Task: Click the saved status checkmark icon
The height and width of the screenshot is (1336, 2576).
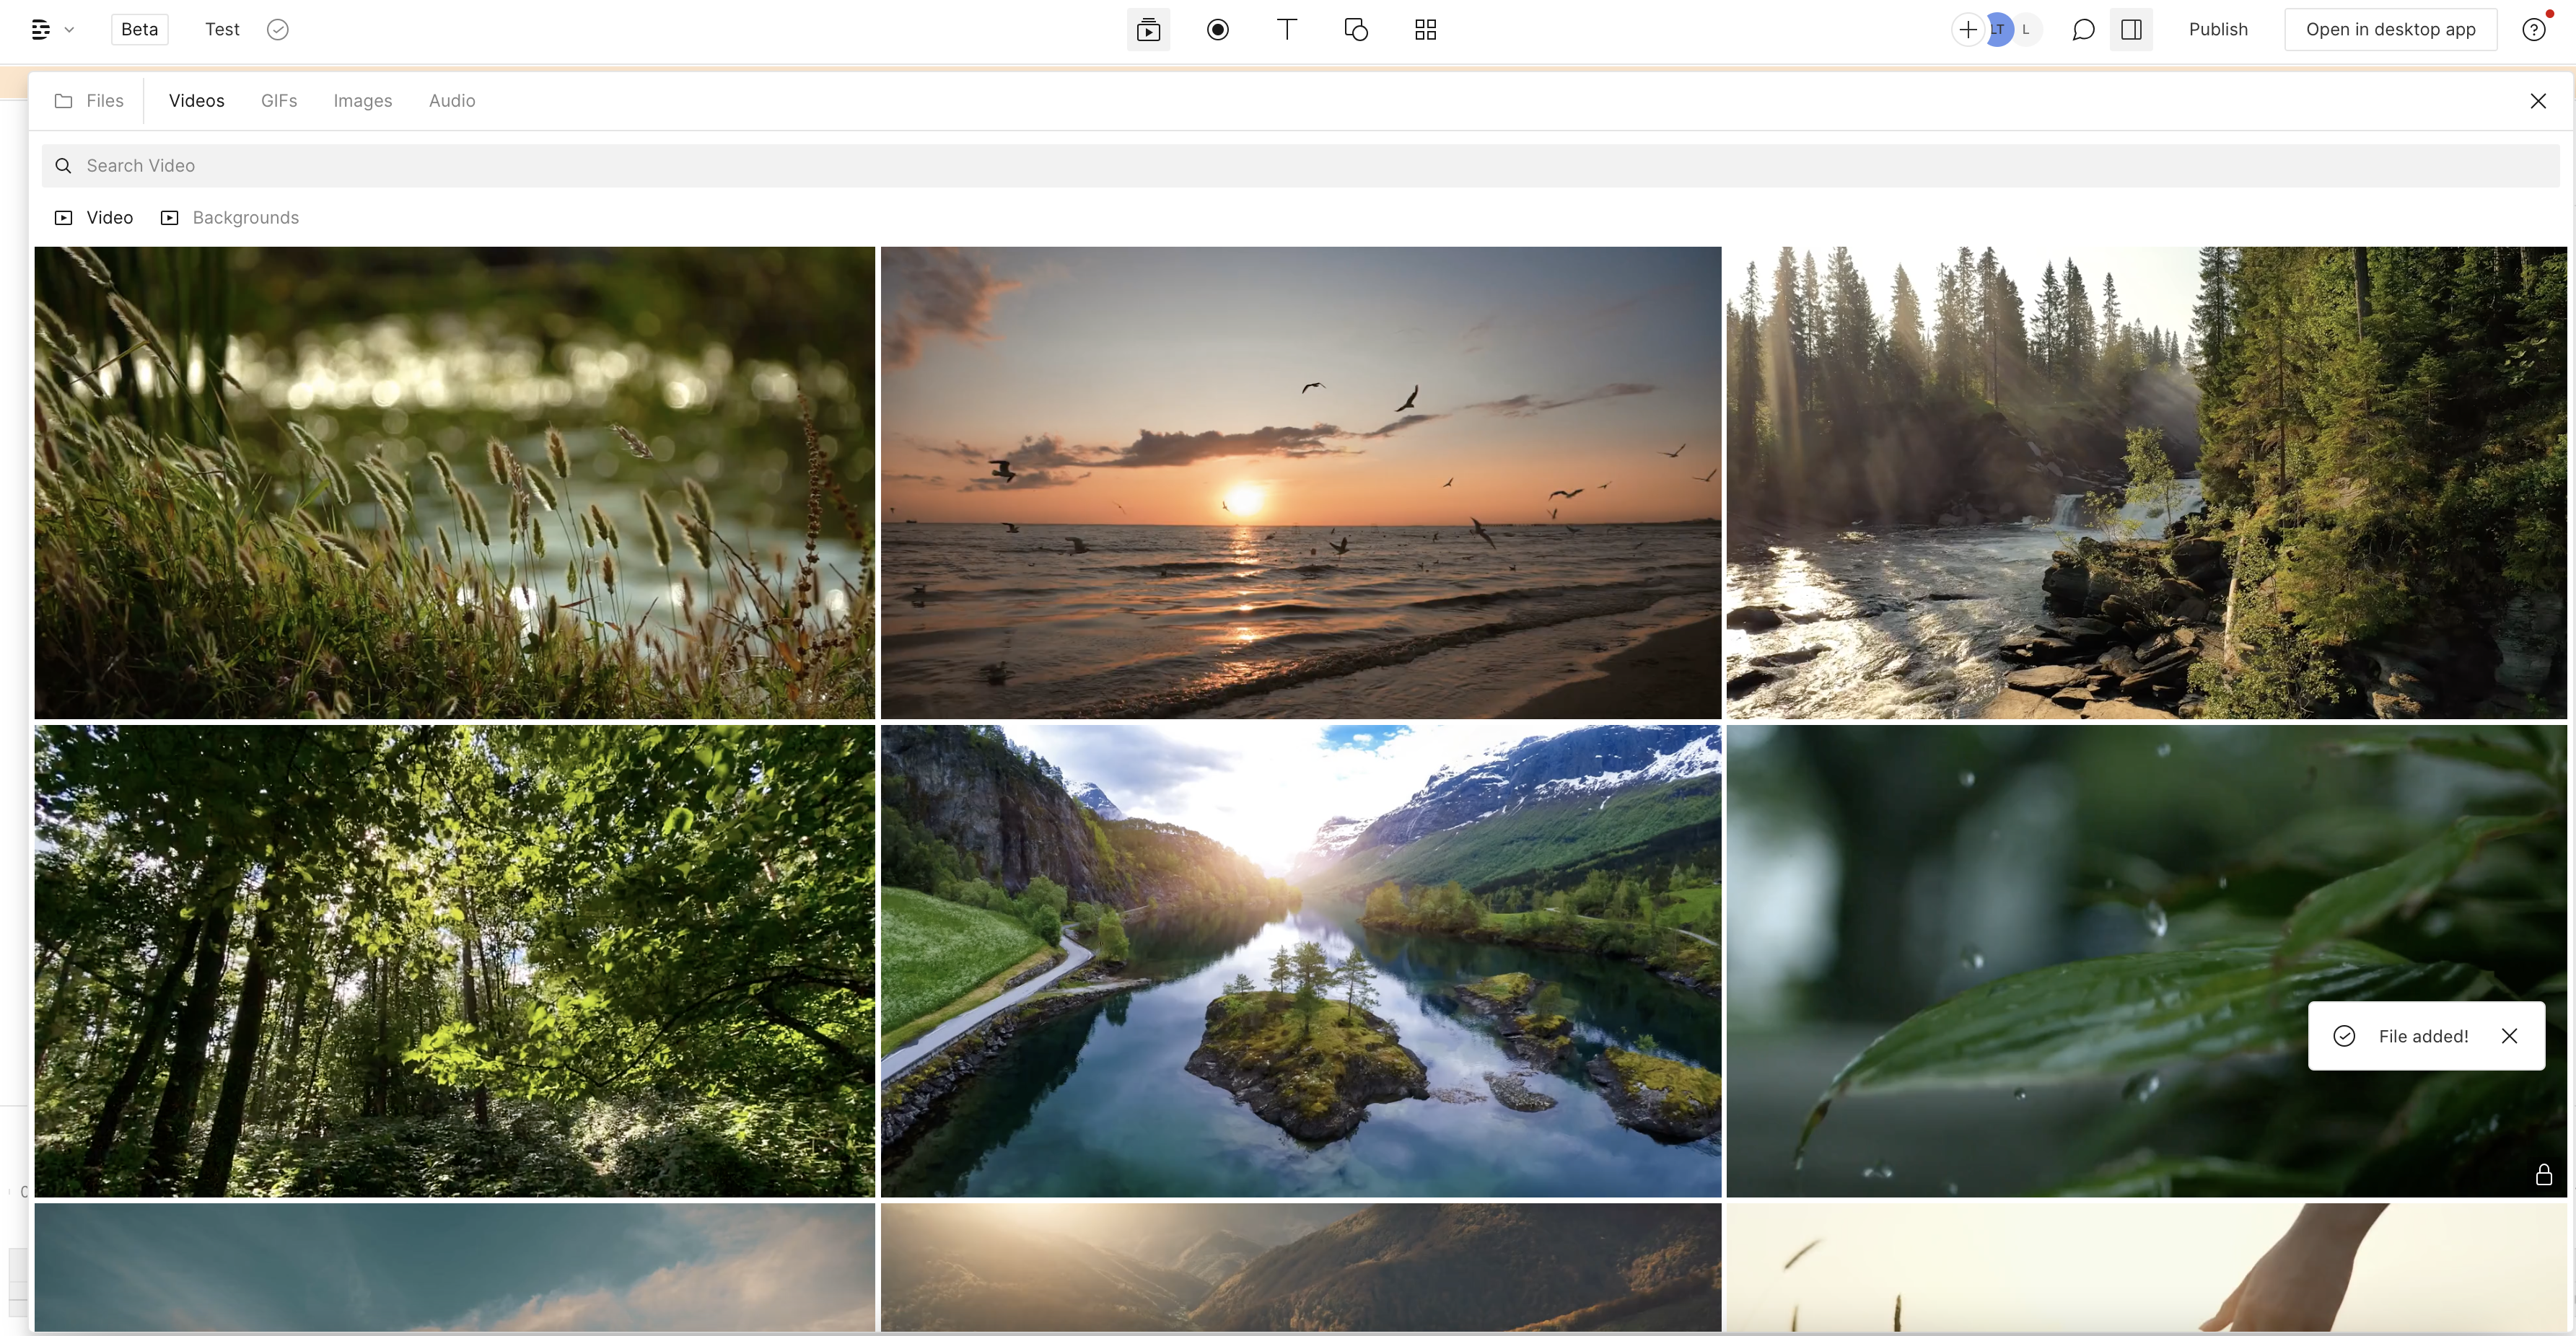Action: click(278, 30)
